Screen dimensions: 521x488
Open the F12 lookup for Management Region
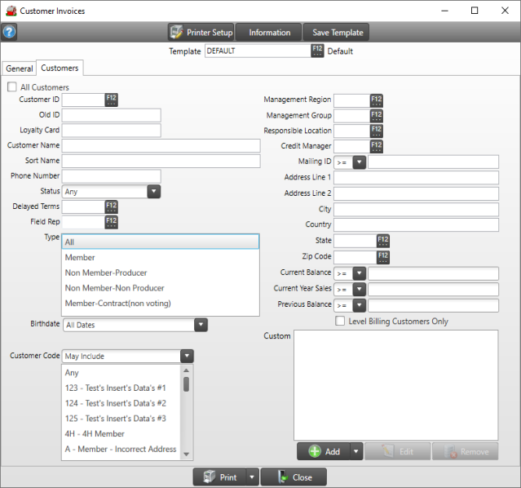(x=376, y=100)
